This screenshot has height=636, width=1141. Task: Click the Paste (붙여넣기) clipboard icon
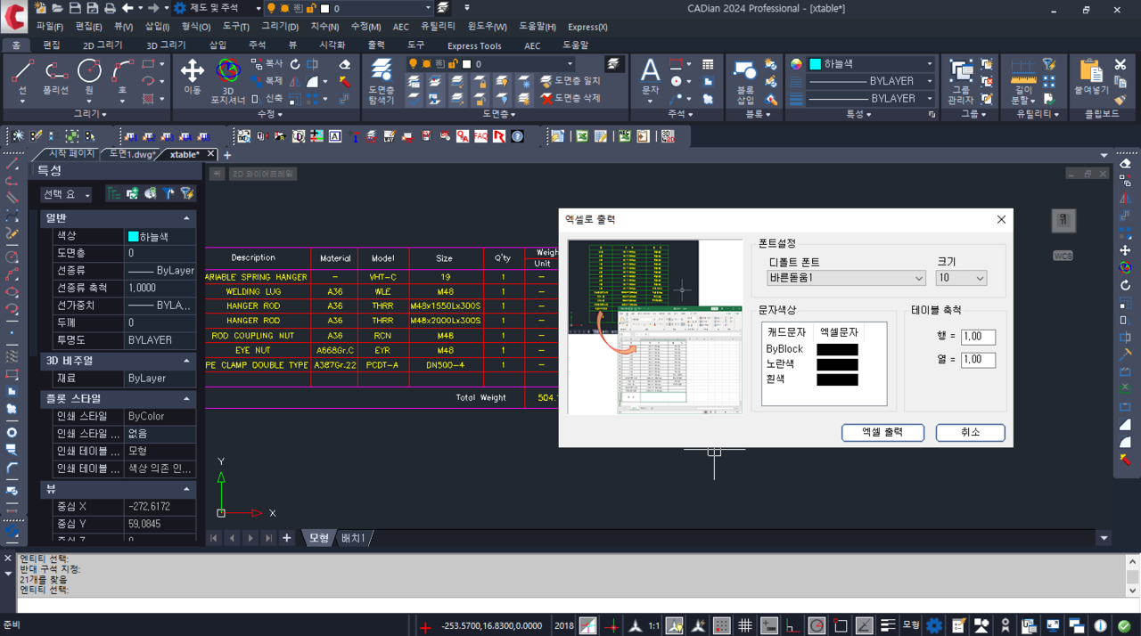pos(1091,73)
